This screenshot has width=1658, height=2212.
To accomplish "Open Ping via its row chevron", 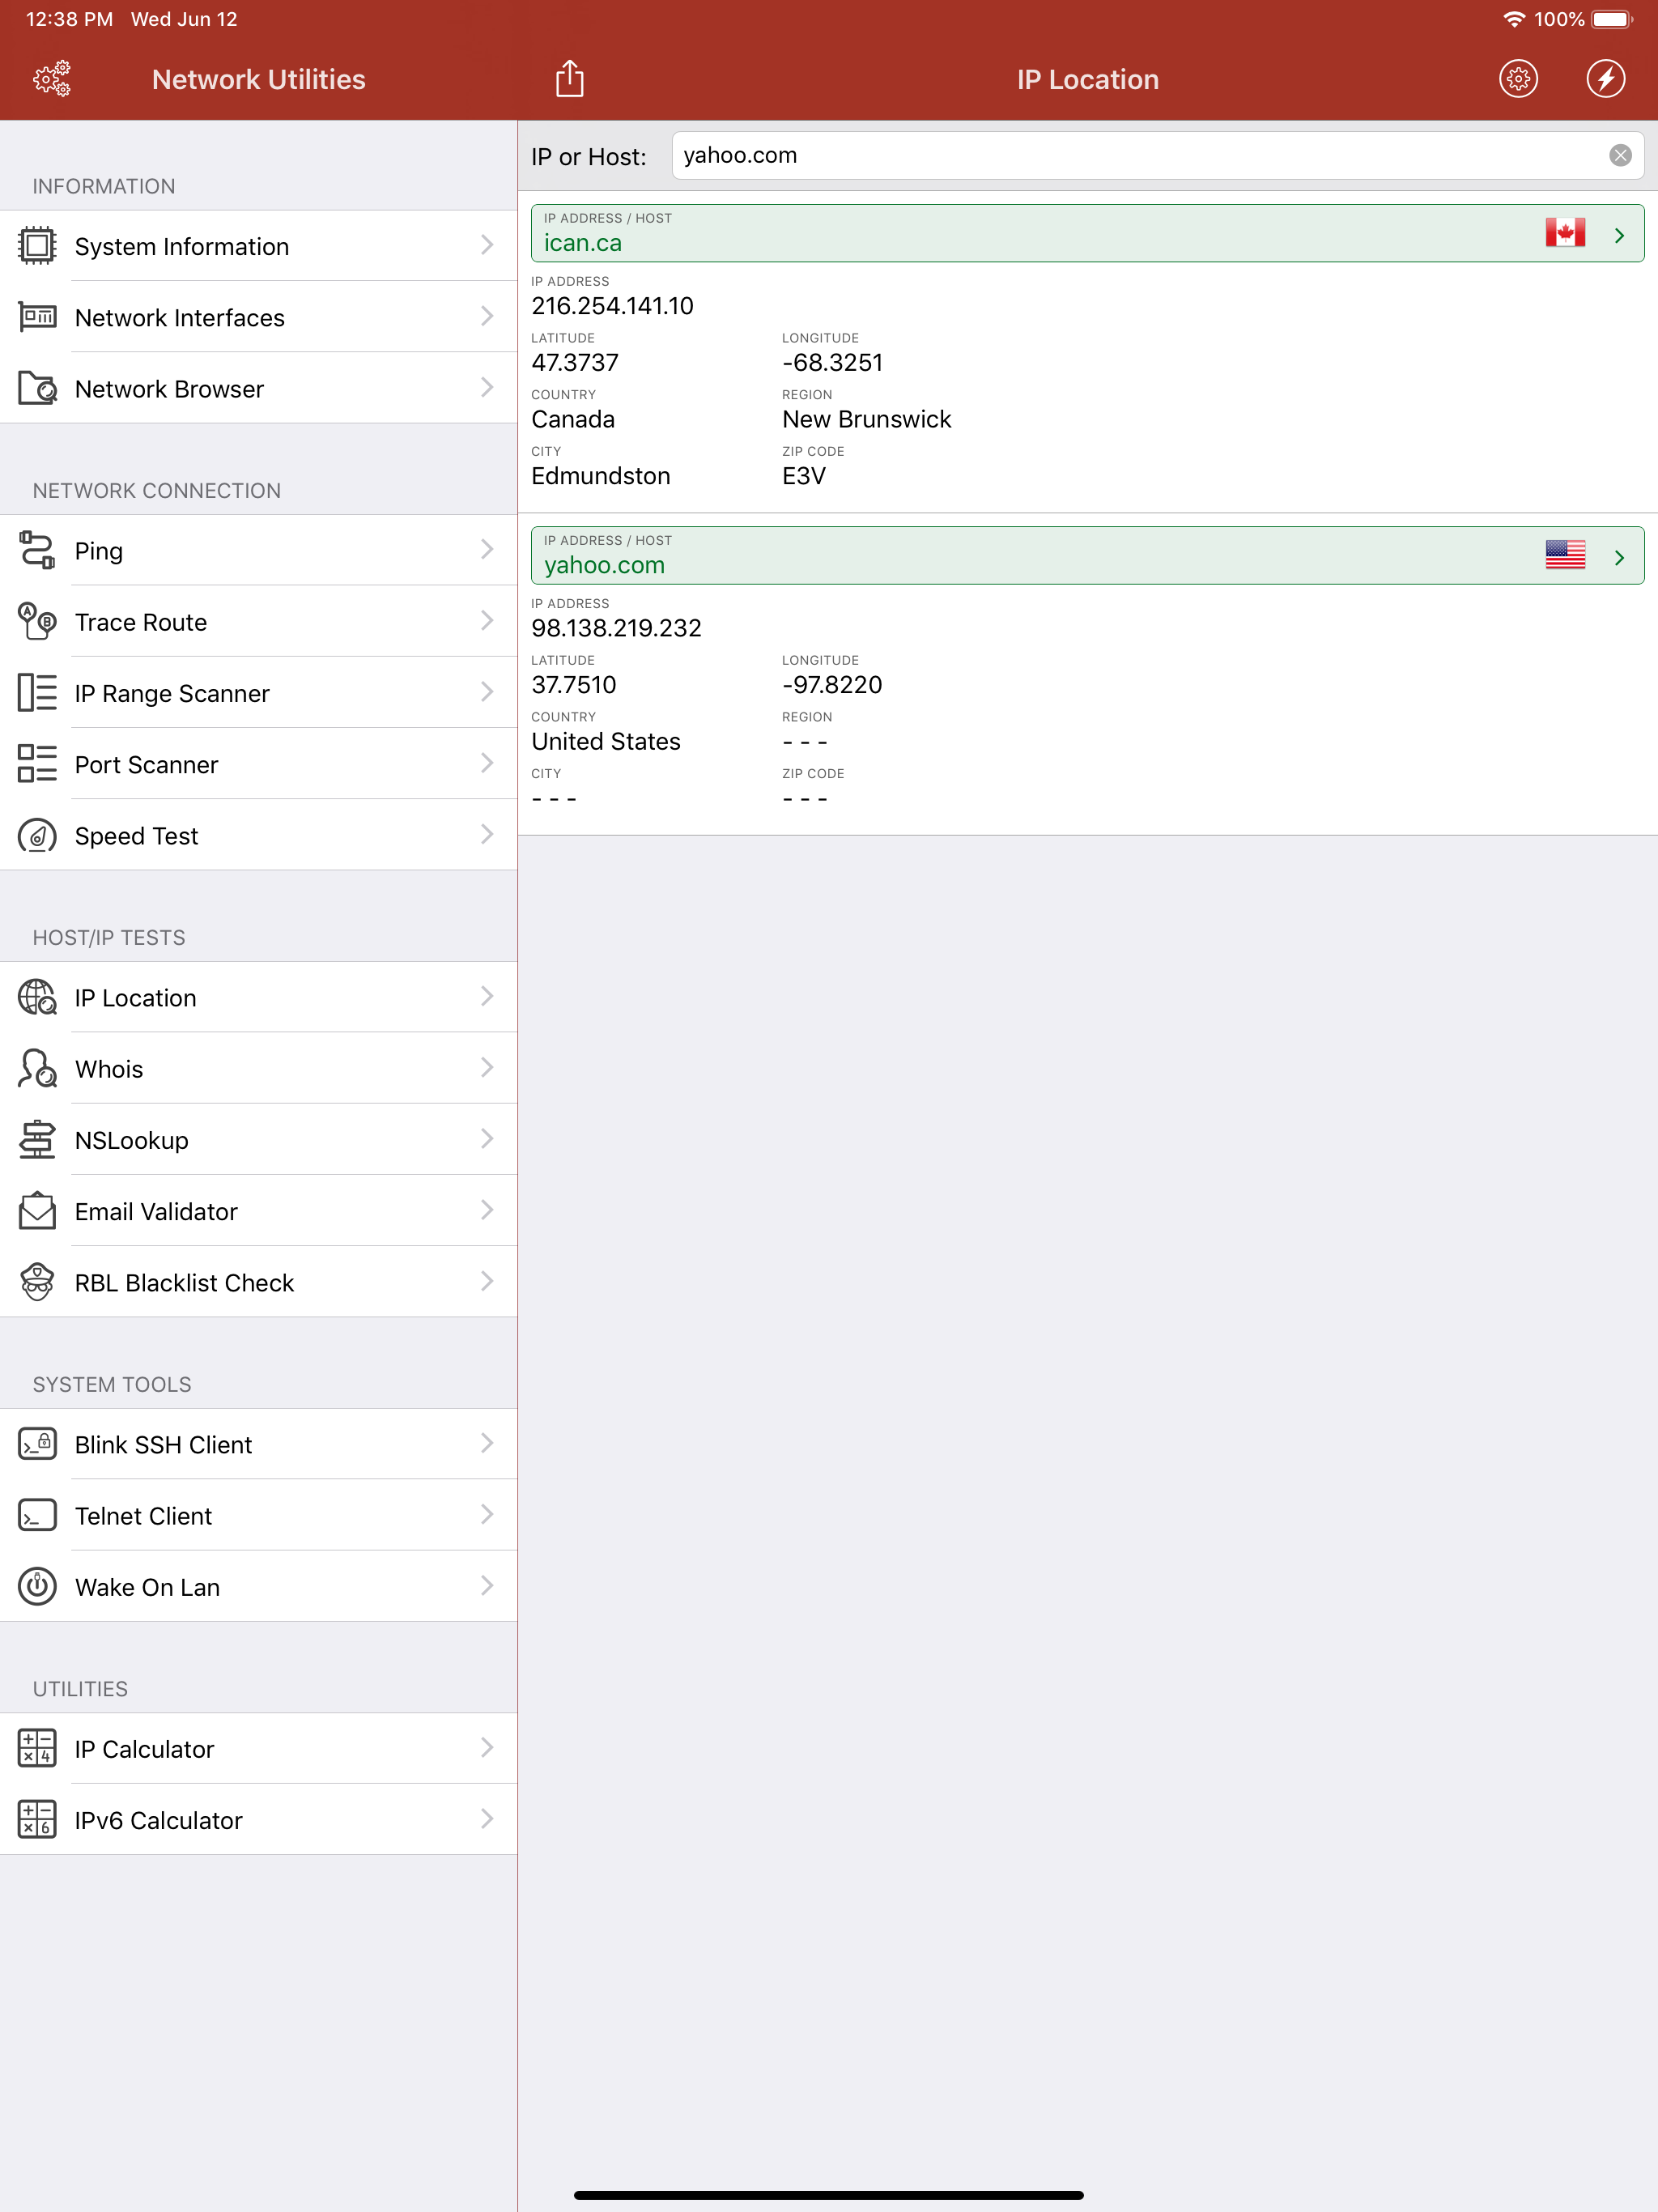I will pos(487,550).
